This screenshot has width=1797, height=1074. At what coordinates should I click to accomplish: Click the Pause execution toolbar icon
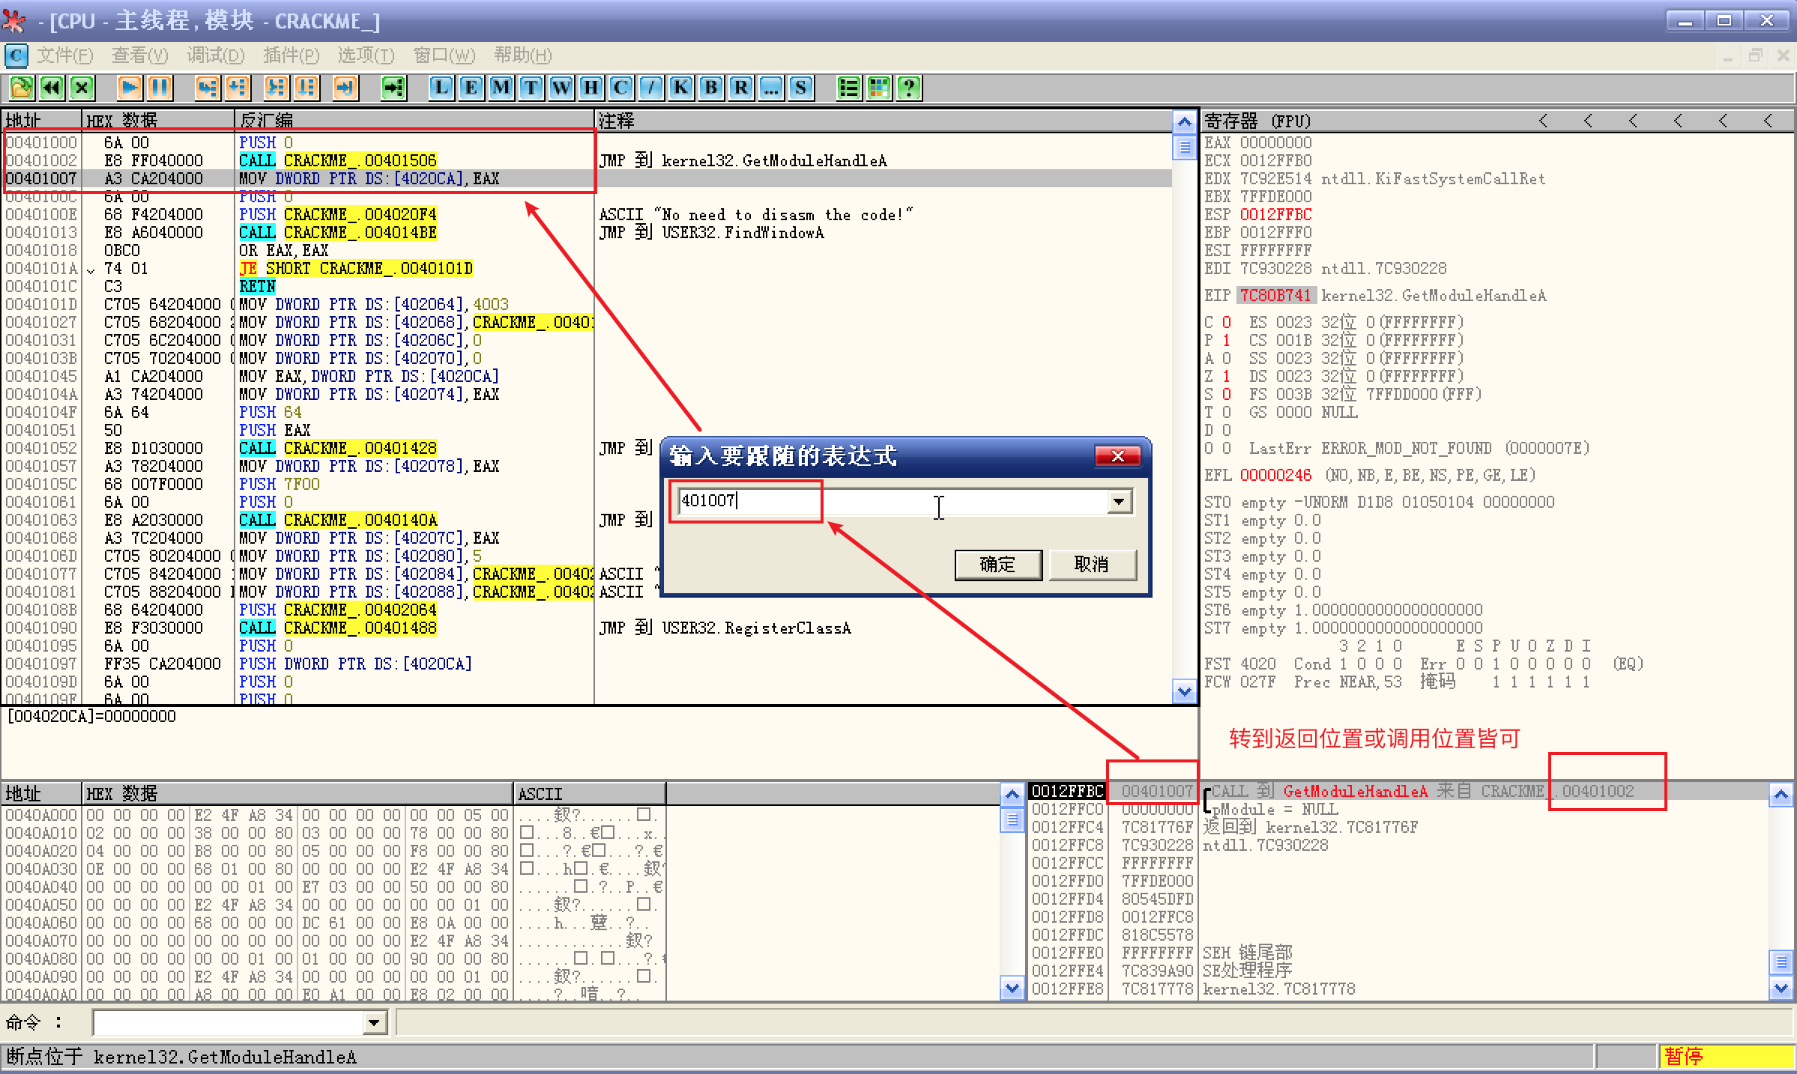click(x=159, y=88)
